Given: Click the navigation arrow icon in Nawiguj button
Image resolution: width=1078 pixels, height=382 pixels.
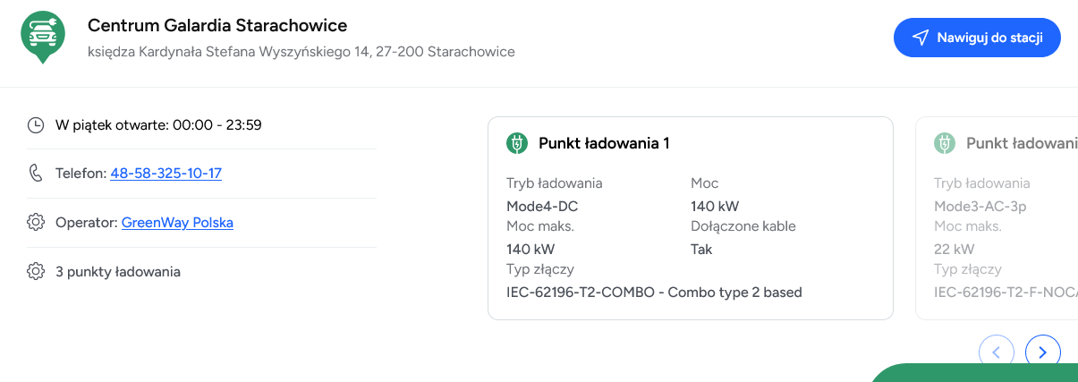Looking at the screenshot, I should tap(921, 38).
